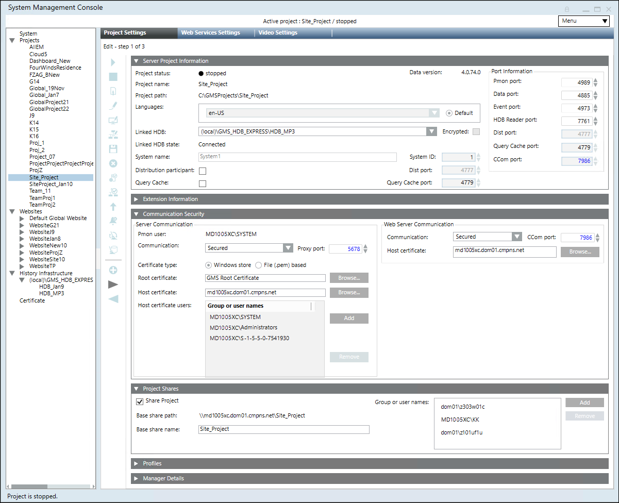Enable the Distribution participant checkbox
619x503 pixels.
point(203,171)
